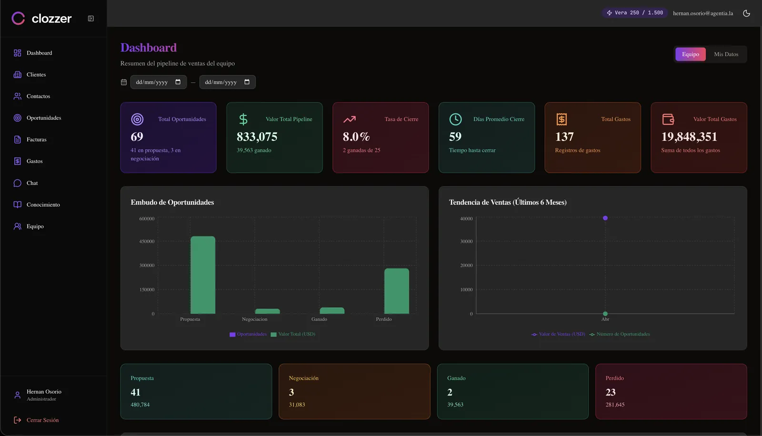Image resolution: width=762 pixels, height=436 pixels.
Task: Click the clock icon in Días Promedio Cierre
Action: pos(455,119)
